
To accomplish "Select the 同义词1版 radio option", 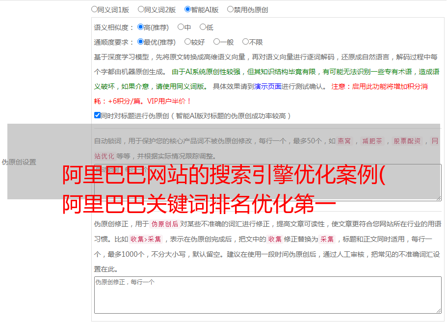I will 94,9.
